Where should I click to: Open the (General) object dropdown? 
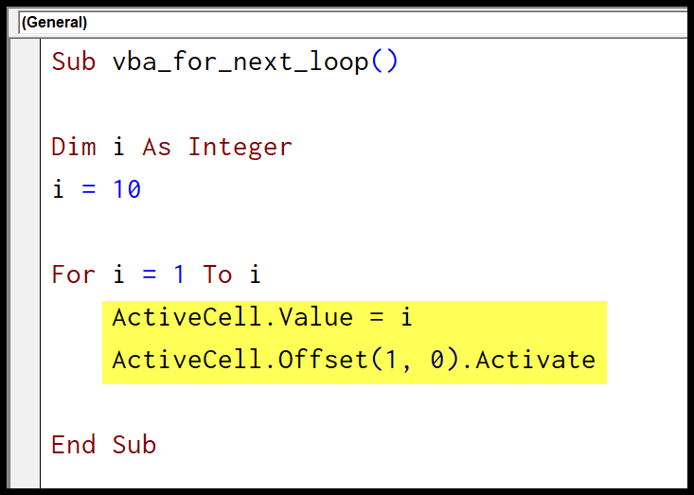353,22
